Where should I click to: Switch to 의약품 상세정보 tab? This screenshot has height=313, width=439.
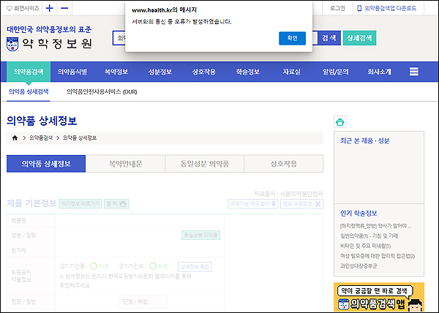click(46, 164)
